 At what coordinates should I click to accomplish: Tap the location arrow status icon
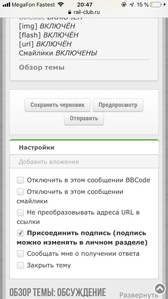click(132, 5)
